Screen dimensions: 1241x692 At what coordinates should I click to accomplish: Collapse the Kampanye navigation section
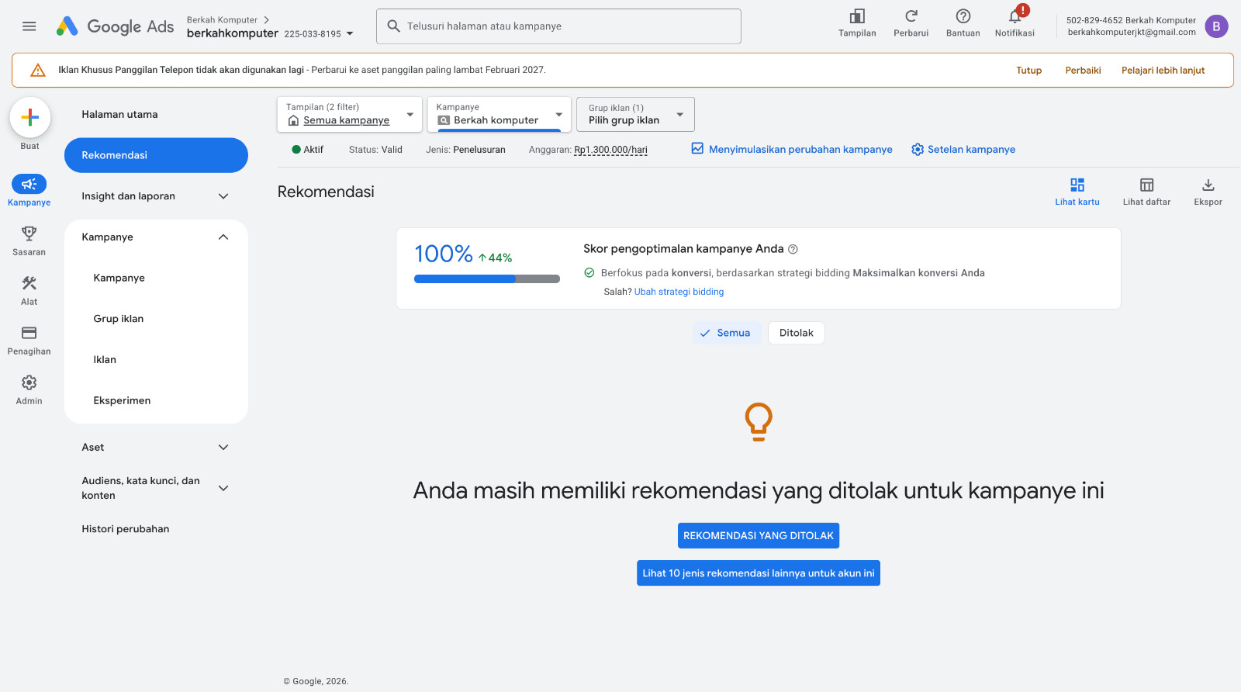(x=223, y=237)
